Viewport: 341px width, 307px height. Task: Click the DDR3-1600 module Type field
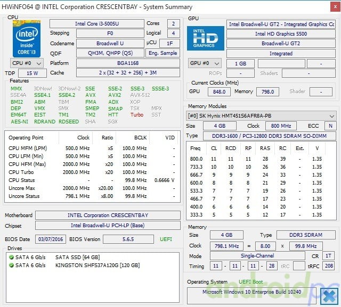[270, 136]
